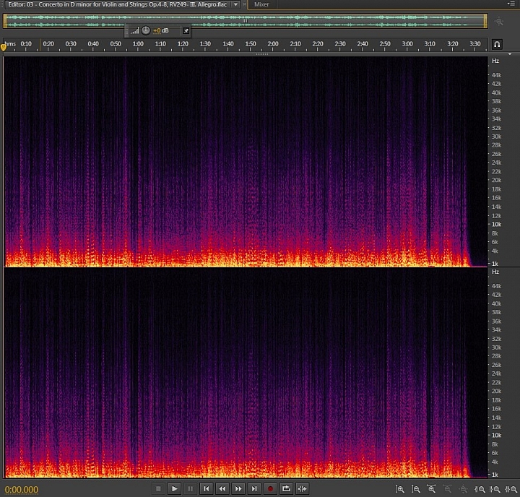Open the Editor file dropdown arrow
This screenshot has width=520, height=497.
pyautogui.click(x=235, y=4)
